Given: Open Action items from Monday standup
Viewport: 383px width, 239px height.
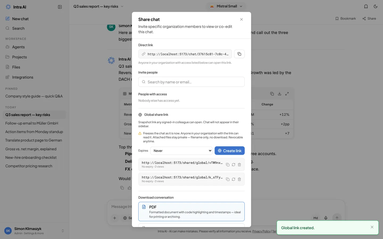Looking at the screenshot, I should pyautogui.click(x=34, y=132).
